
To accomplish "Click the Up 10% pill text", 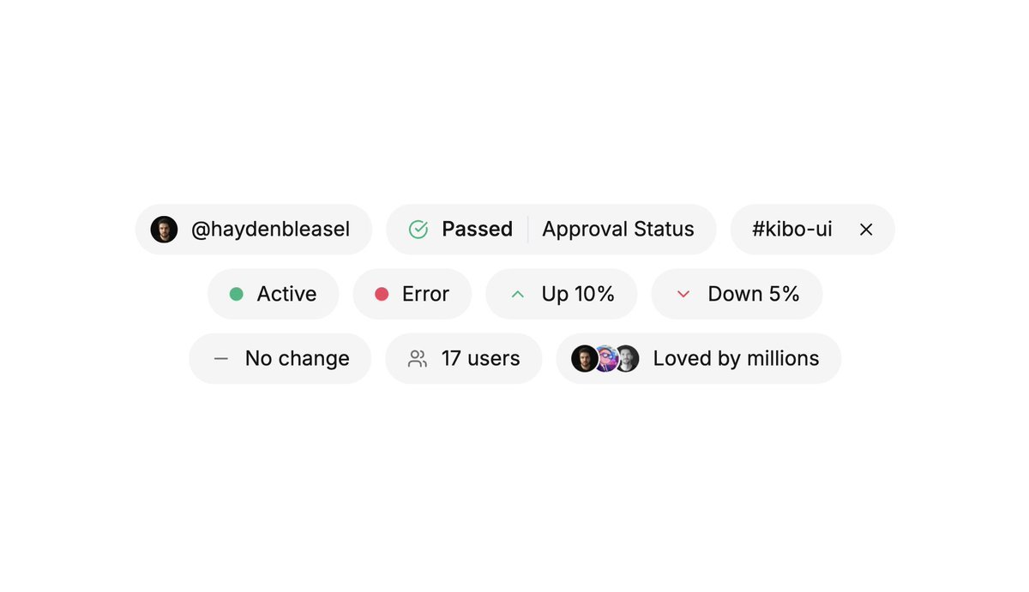I will coord(578,294).
